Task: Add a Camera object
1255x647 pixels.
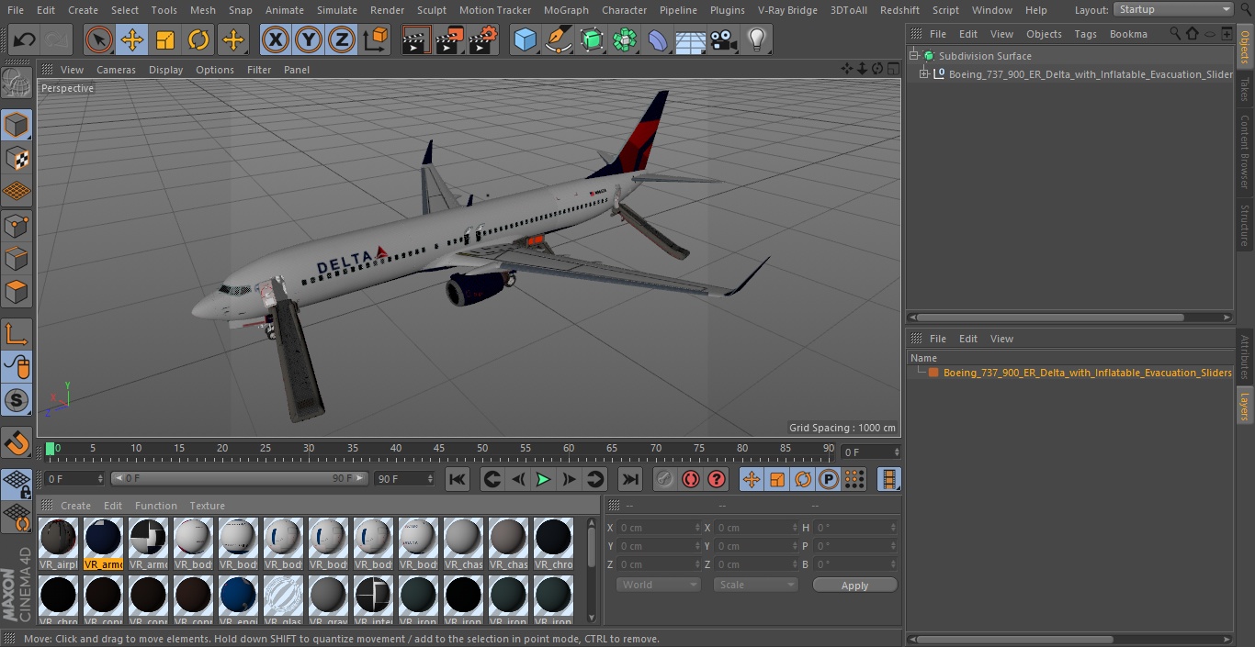Action: pos(724,39)
